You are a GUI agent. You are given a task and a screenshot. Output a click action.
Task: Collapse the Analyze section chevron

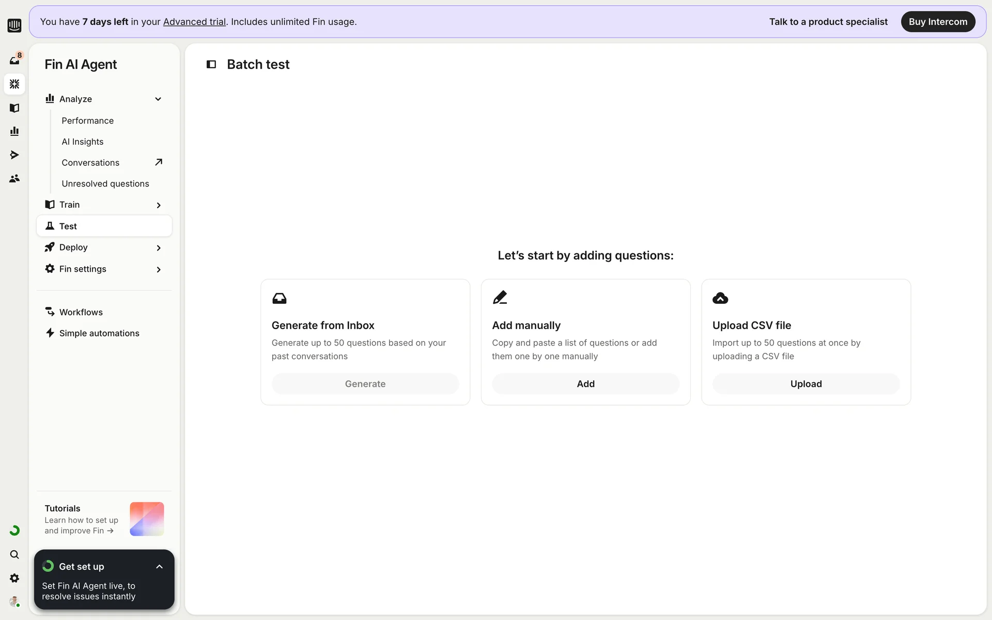pos(158,99)
